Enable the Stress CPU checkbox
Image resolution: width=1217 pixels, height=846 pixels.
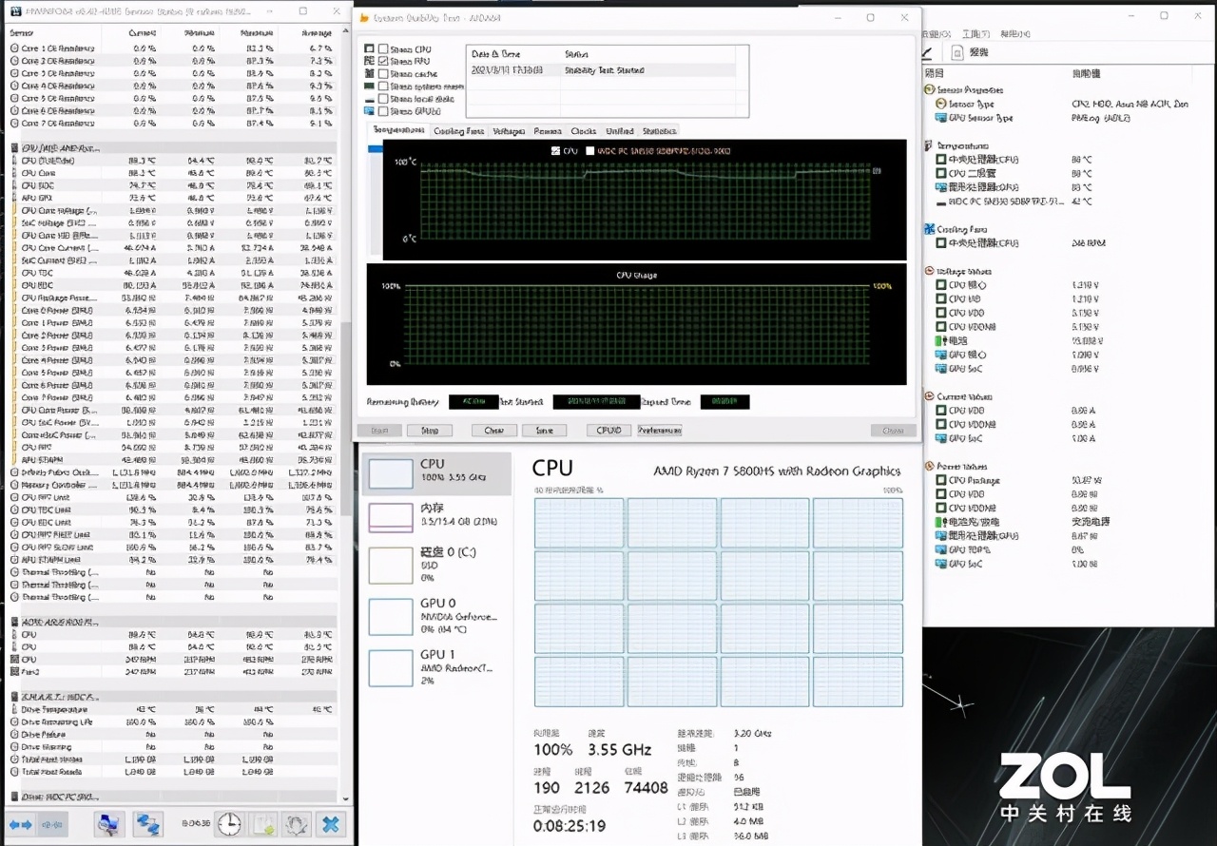[382, 48]
